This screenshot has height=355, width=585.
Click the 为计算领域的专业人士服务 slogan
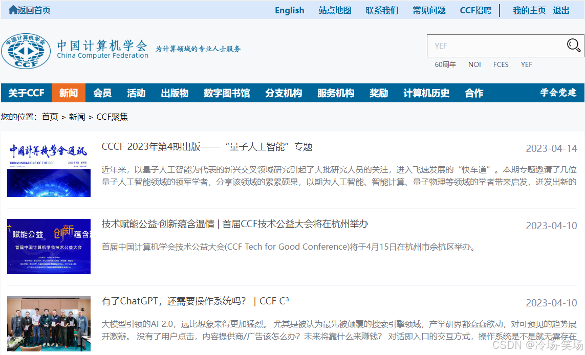click(198, 49)
